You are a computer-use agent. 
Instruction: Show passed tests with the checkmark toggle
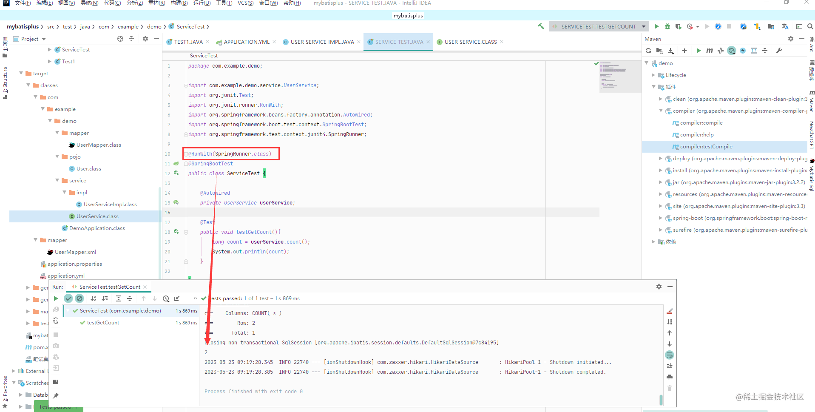[68, 298]
